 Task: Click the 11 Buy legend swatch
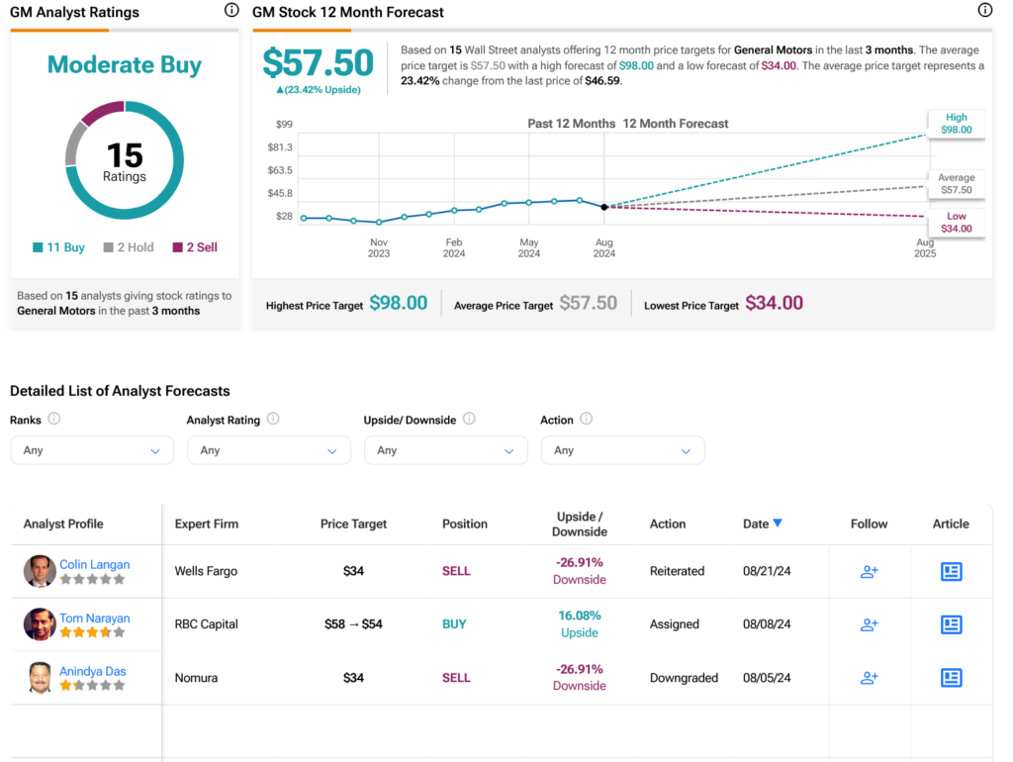pyautogui.click(x=38, y=247)
